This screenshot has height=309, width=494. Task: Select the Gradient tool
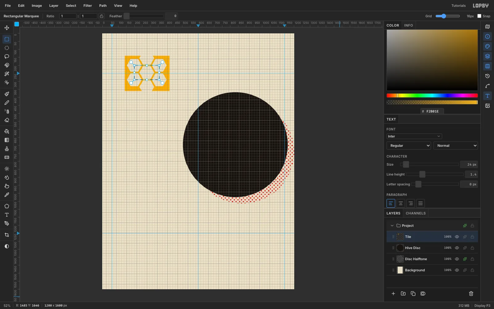click(7, 140)
